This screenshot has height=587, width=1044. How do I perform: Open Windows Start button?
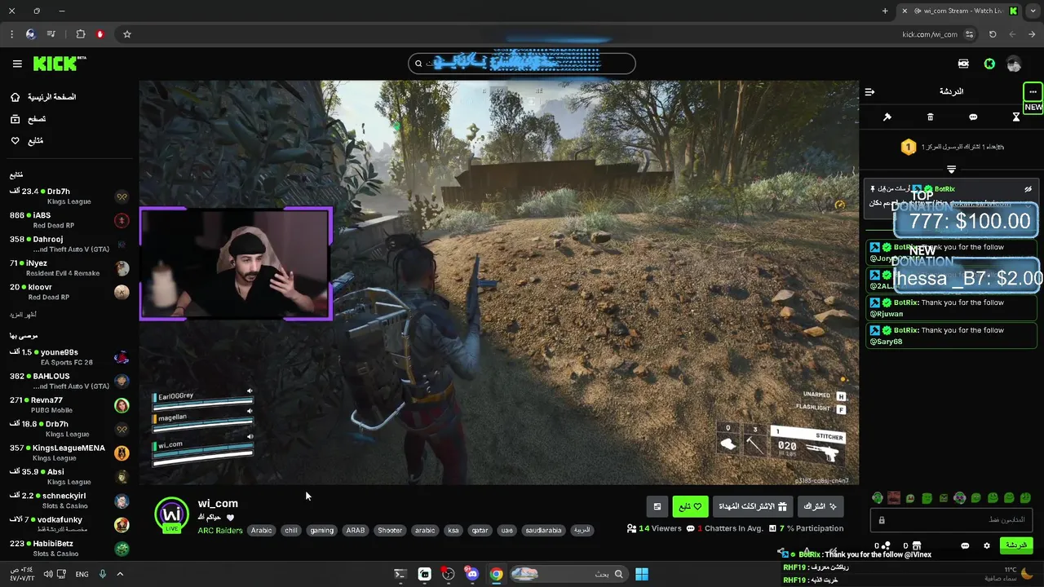point(642,574)
